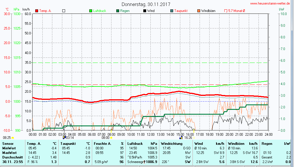Click the pressure trend arrow next to 1006.9
The image size is (294, 167).
(144, 162)
